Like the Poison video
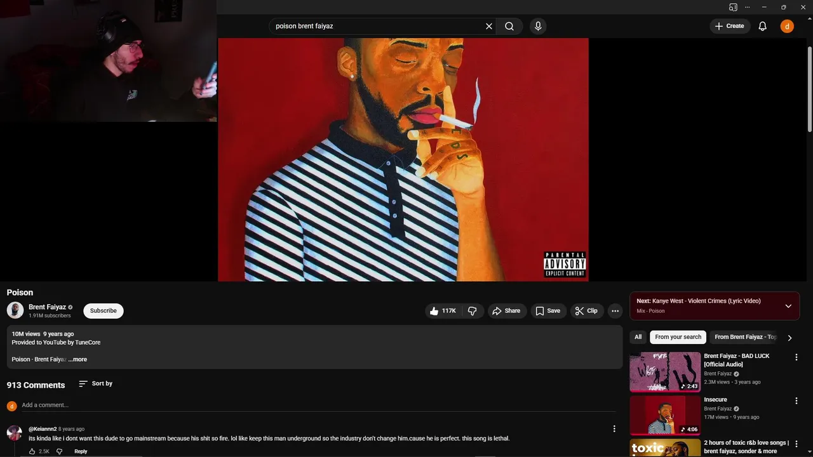The width and height of the screenshot is (813, 457). pyautogui.click(x=443, y=311)
